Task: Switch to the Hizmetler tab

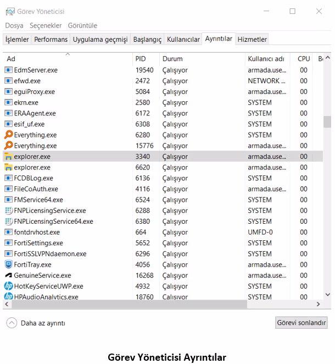Action: point(252,39)
